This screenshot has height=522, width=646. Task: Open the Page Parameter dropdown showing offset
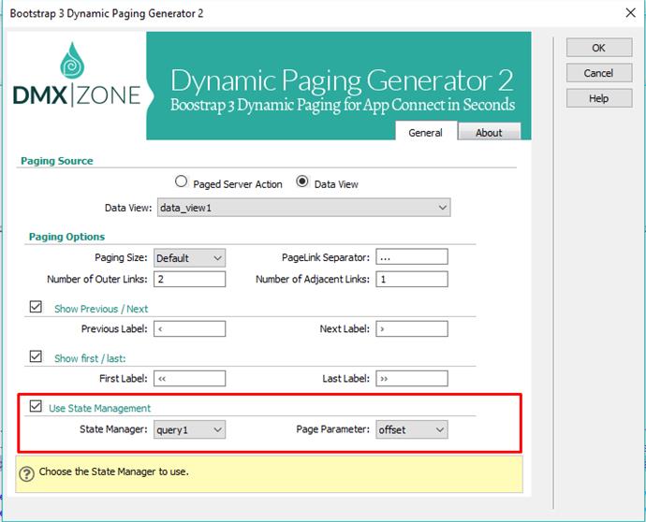pos(412,429)
